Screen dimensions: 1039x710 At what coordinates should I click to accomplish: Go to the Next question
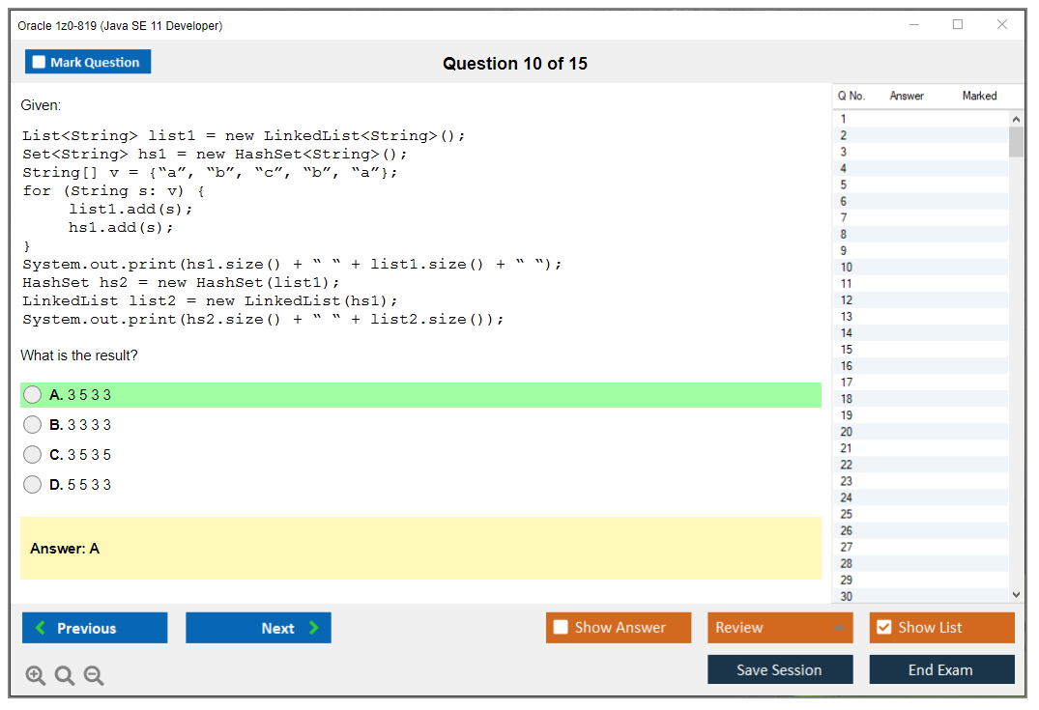(258, 628)
